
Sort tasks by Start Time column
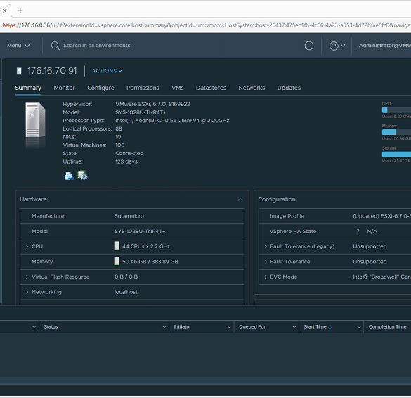[318, 327]
